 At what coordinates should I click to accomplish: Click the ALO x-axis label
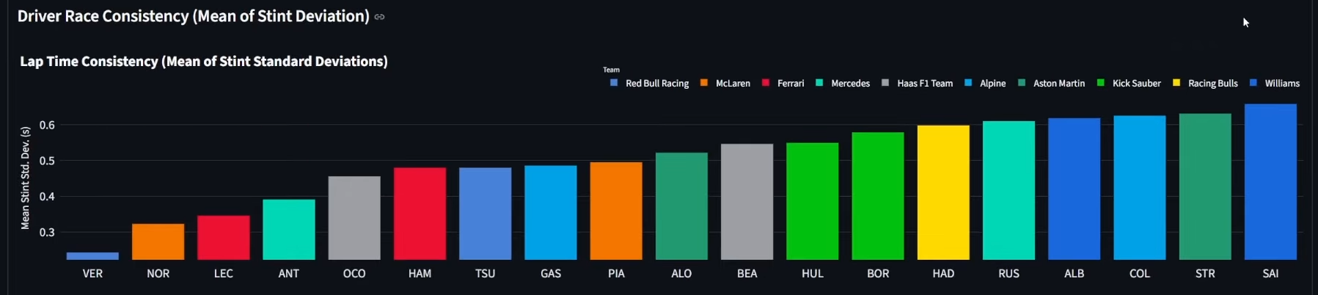pos(681,274)
